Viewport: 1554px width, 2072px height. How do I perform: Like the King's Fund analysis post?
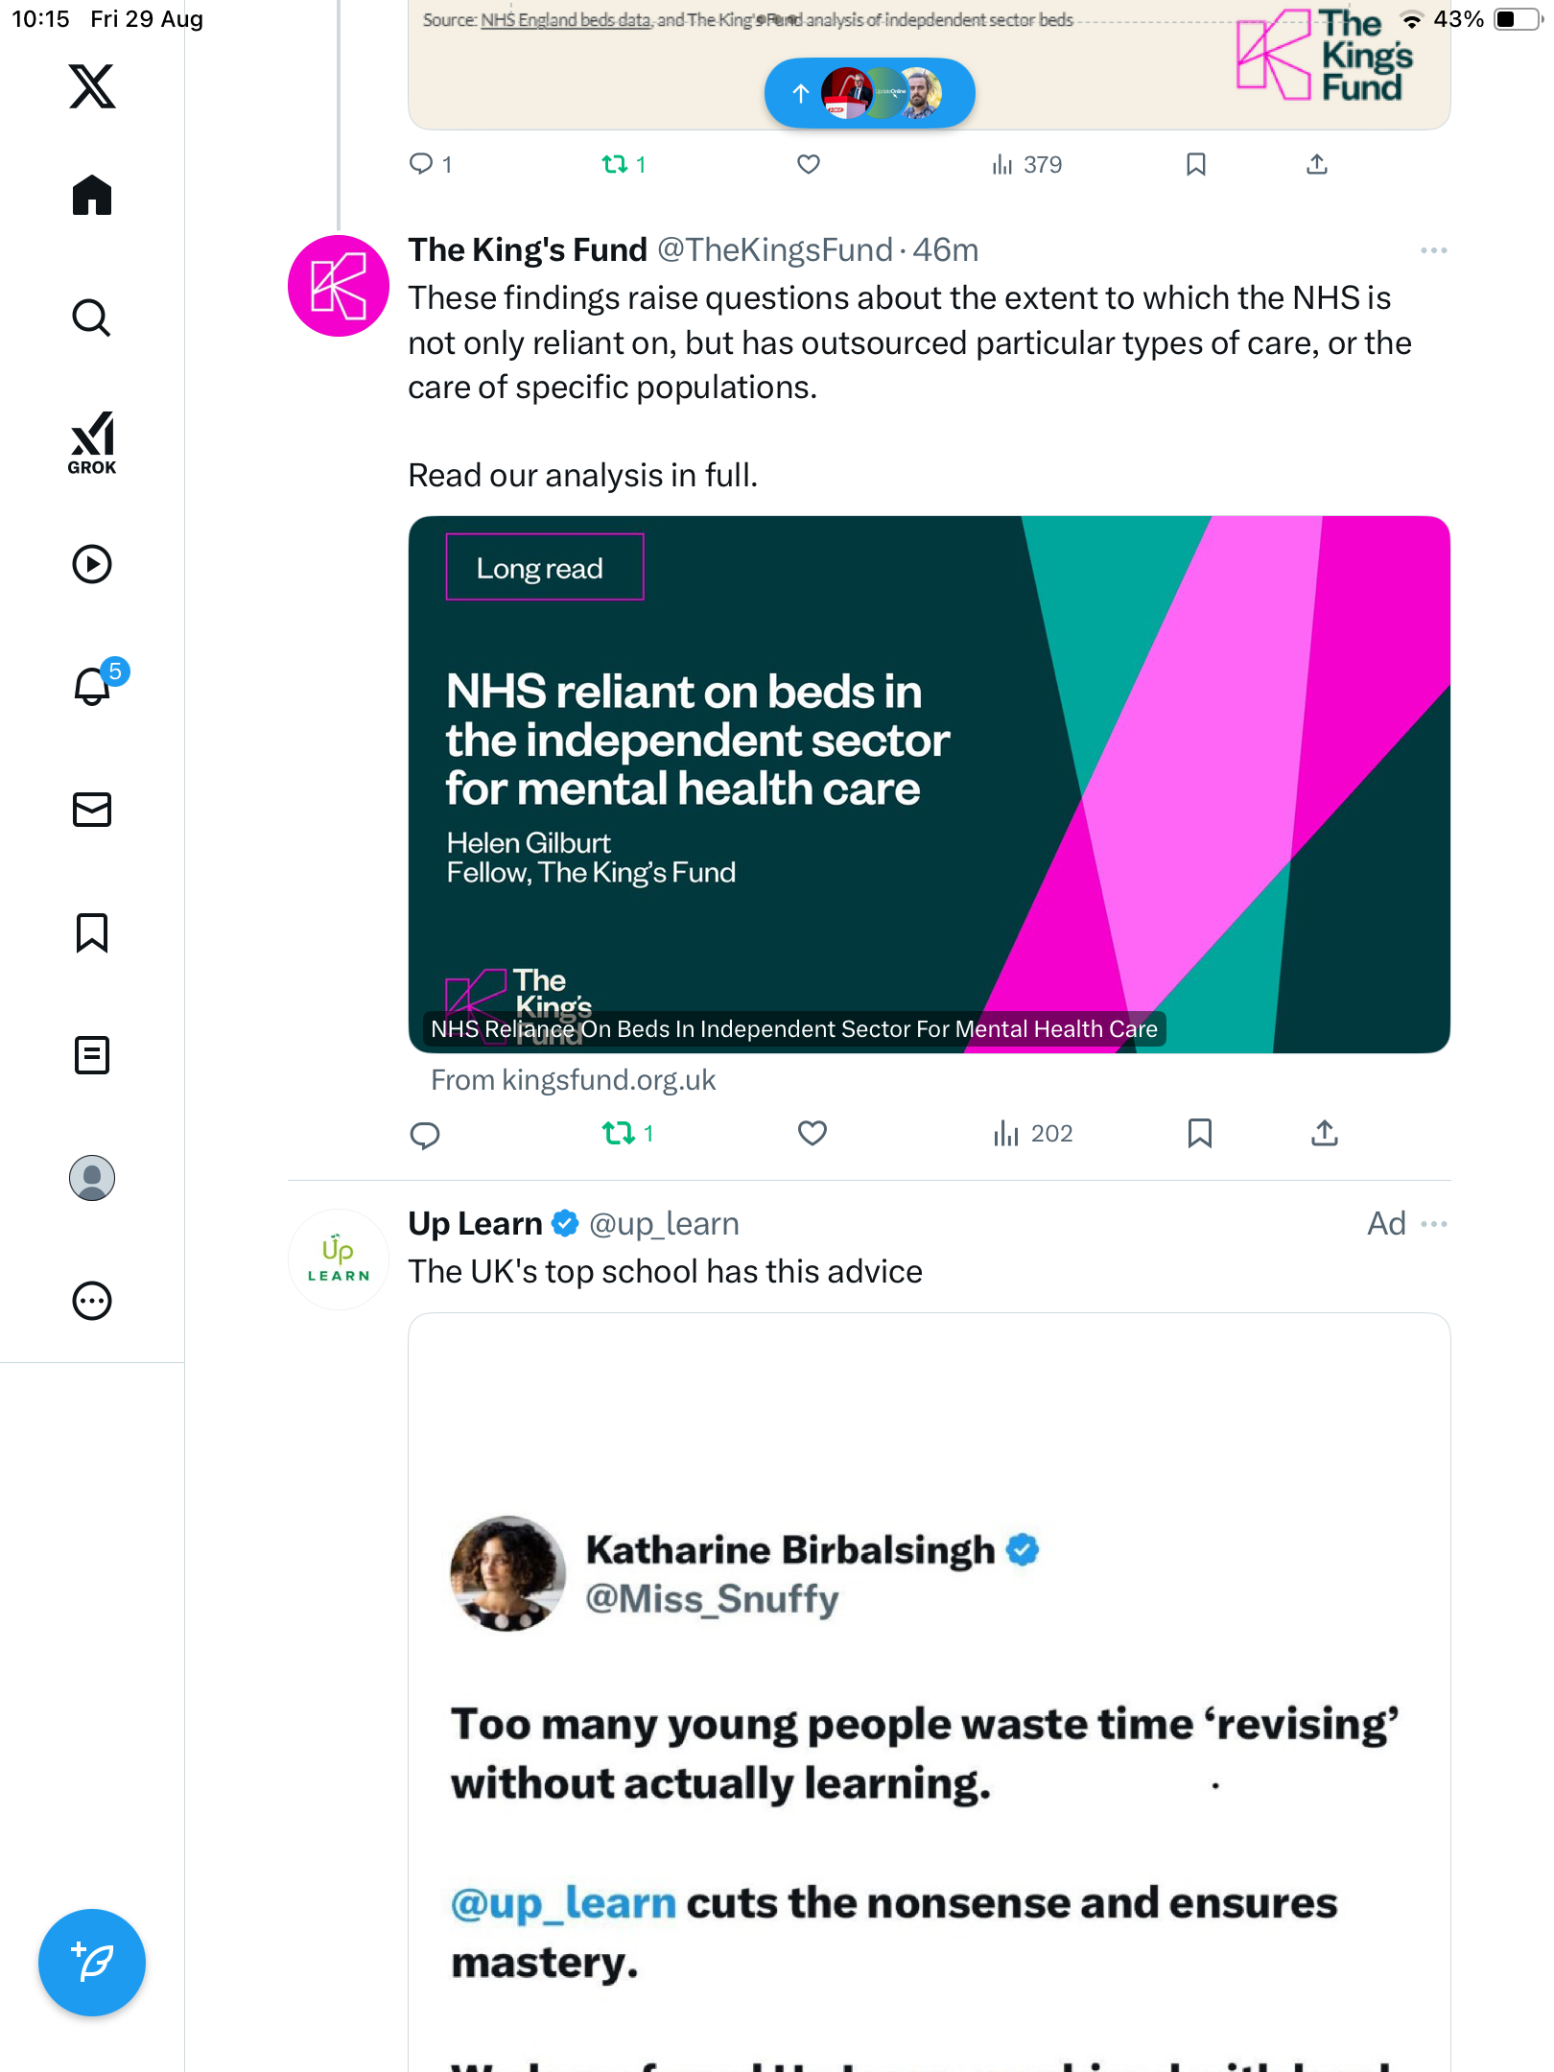812,1134
